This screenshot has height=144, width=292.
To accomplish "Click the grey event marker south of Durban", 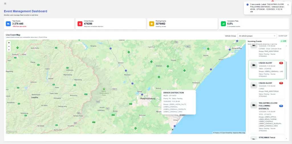I will 173,130.
